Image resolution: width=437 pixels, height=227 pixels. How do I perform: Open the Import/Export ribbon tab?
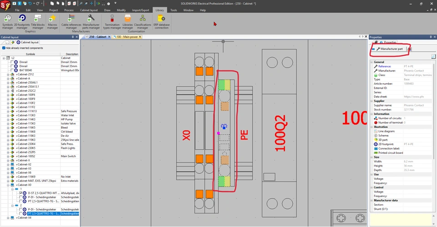(x=141, y=10)
